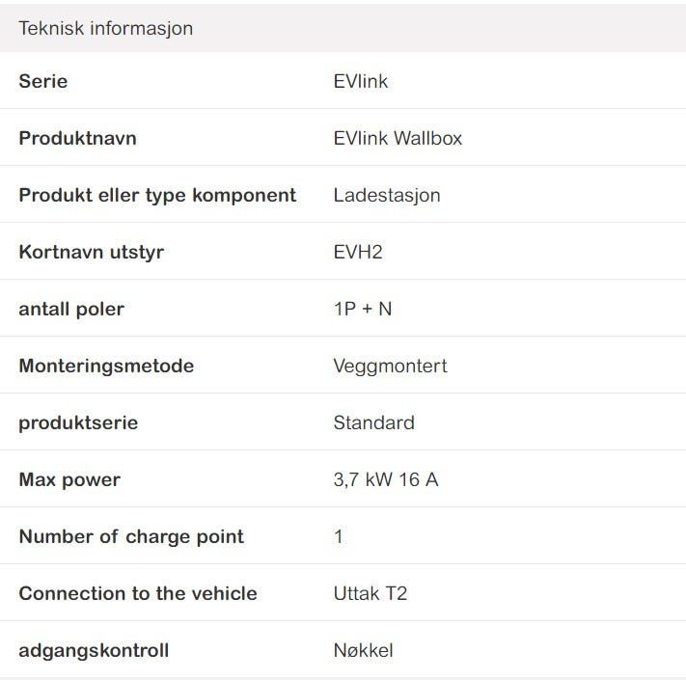This screenshot has width=686, height=680.
Task: Select the Produktnavn row label
Action: [77, 138]
